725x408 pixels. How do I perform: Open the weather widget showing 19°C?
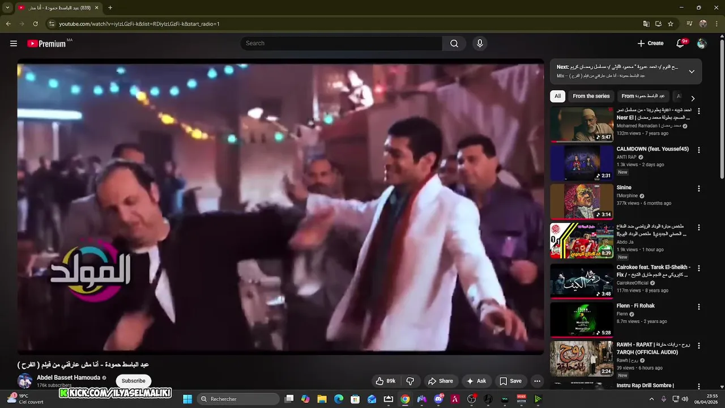point(25,399)
